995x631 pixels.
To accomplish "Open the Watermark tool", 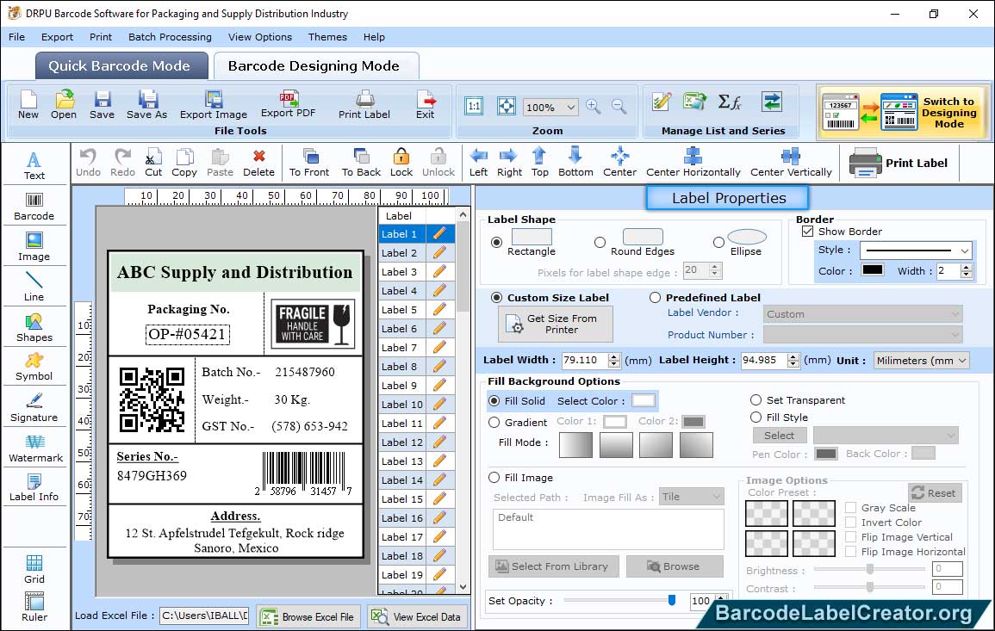I will point(34,447).
